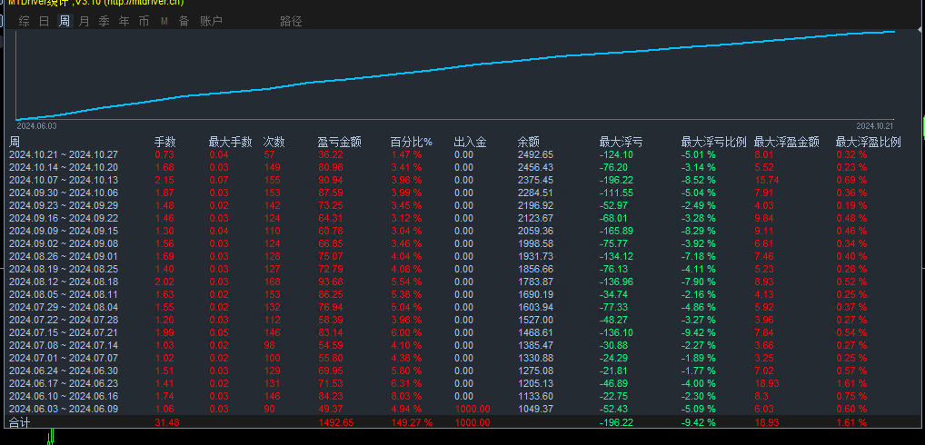The width and height of the screenshot is (925, 445).
Task: Click the 最大浮盈比例 column header
Action: coord(869,142)
